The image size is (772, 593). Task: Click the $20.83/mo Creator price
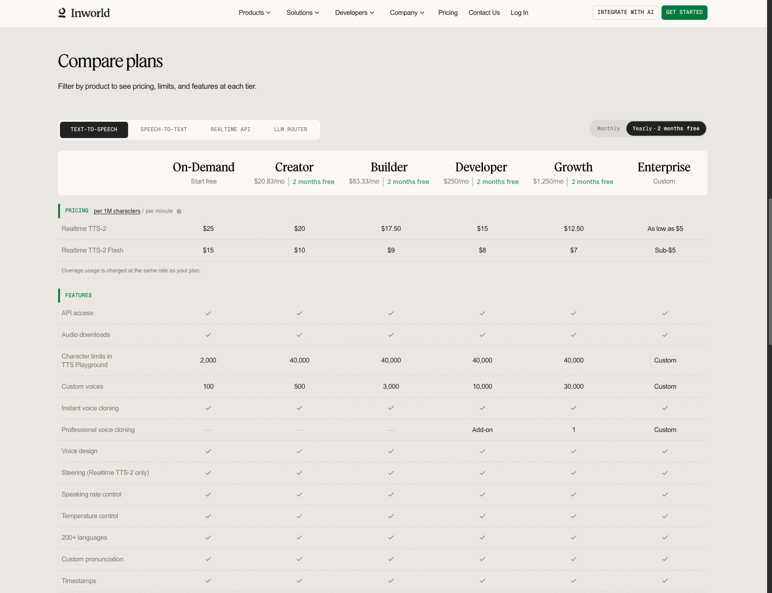point(269,181)
